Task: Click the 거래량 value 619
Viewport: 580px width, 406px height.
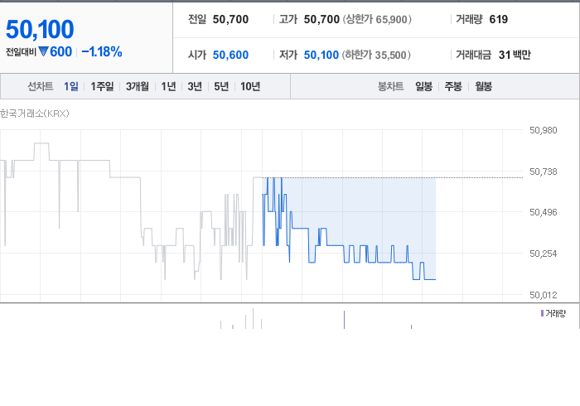Action: pyautogui.click(x=498, y=19)
